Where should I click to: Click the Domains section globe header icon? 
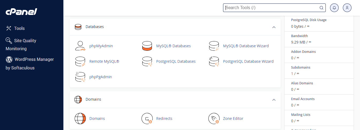(78, 99)
